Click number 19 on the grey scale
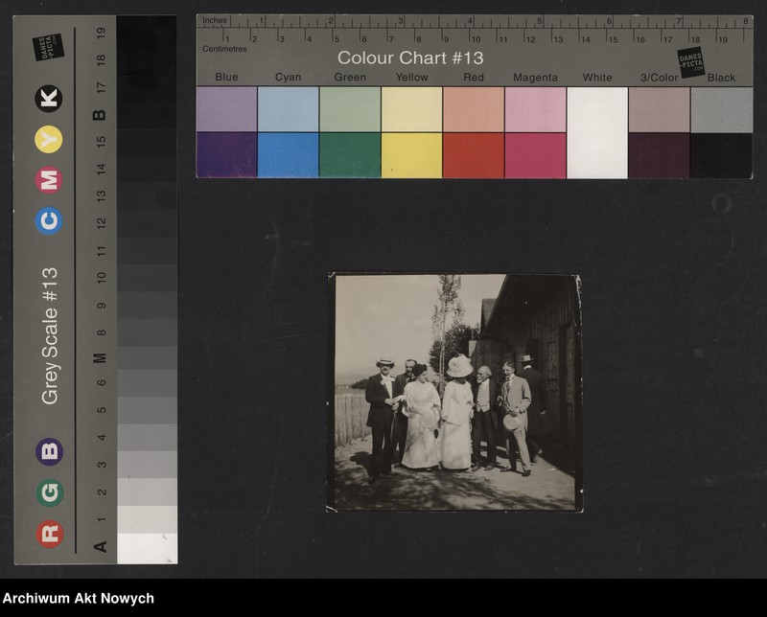The height and width of the screenshot is (617, 767). 102,34
